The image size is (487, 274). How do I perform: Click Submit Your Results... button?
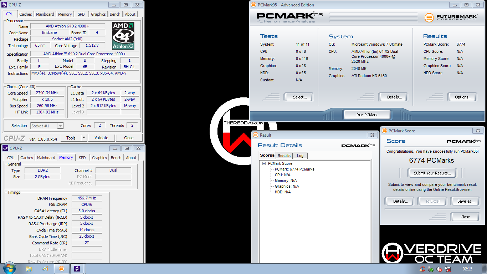tap(432, 173)
